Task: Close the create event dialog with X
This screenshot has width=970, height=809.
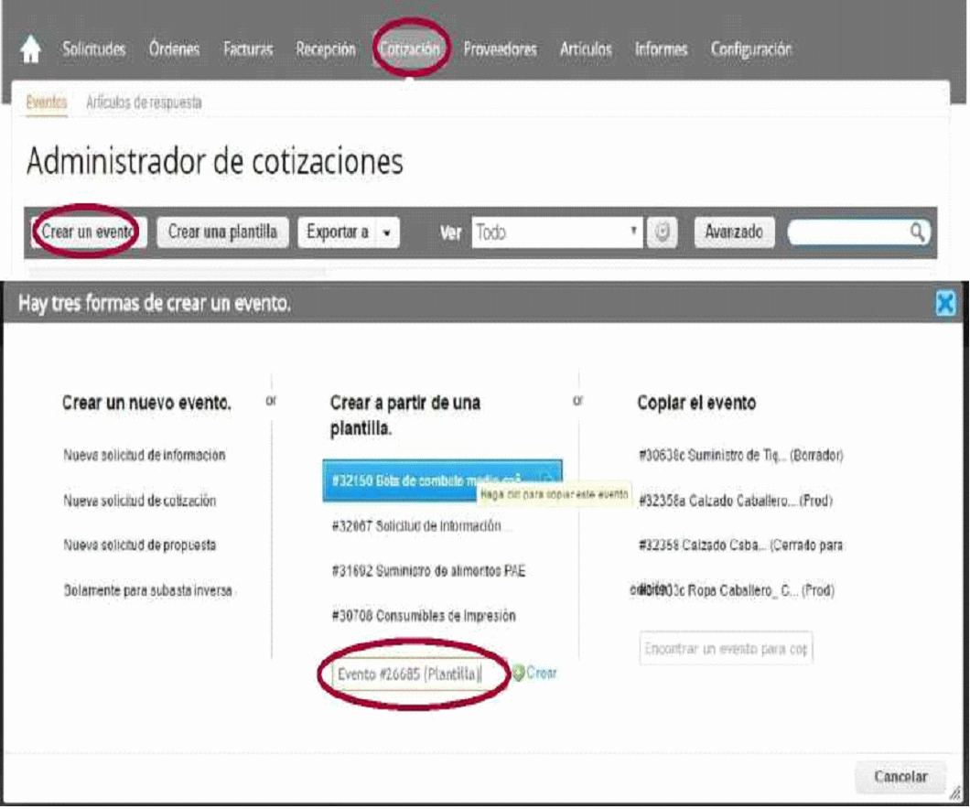Action: [x=946, y=304]
